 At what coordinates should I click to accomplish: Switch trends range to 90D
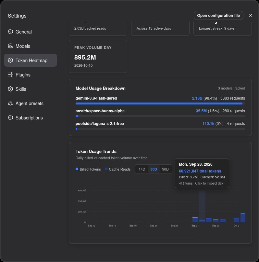pos(165,169)
